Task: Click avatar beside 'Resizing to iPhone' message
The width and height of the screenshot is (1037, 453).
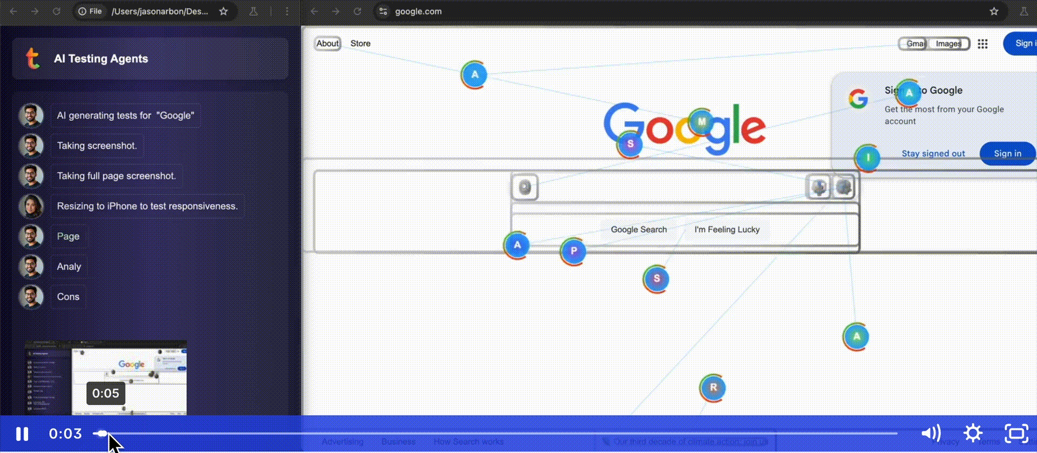Action: coord(31,206)
